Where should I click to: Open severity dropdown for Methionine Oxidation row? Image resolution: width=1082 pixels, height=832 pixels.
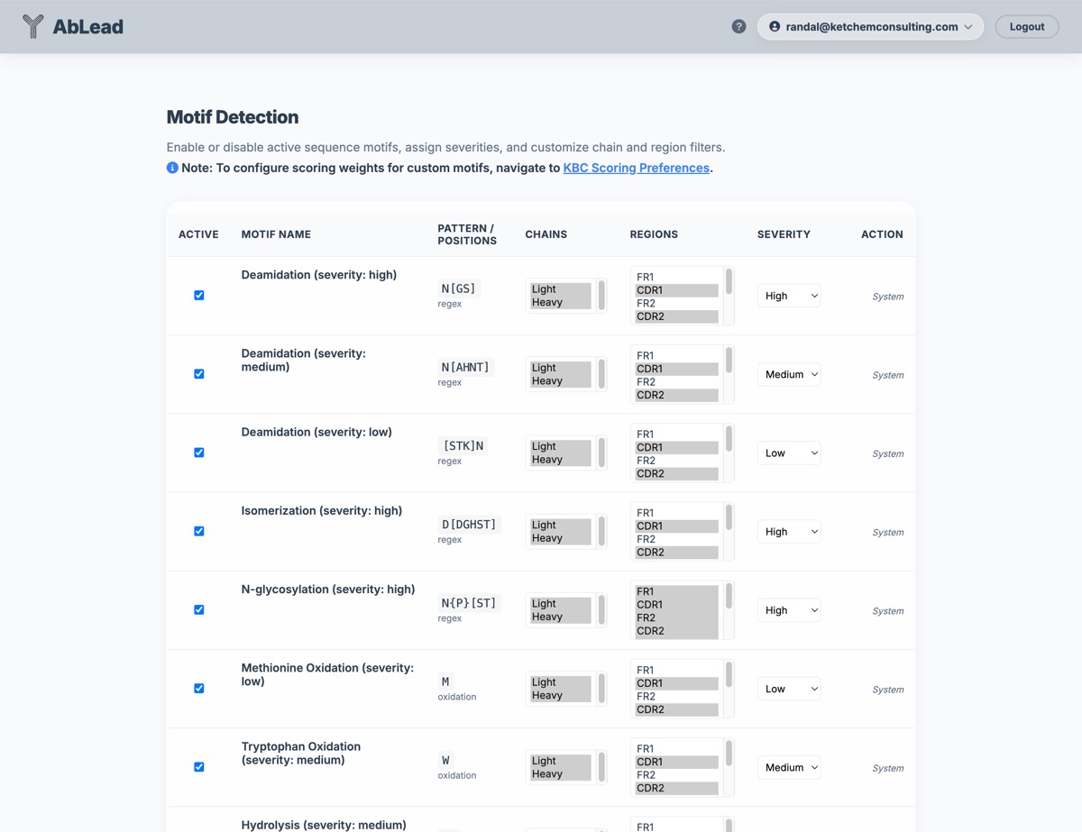789,689
